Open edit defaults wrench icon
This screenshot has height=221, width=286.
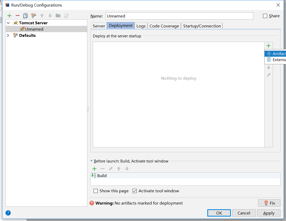(34, 16)
